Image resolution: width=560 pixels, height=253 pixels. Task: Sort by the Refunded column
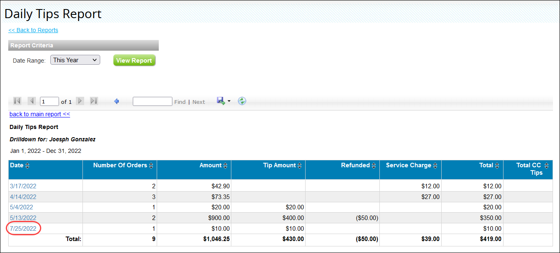tap(374, 166)
